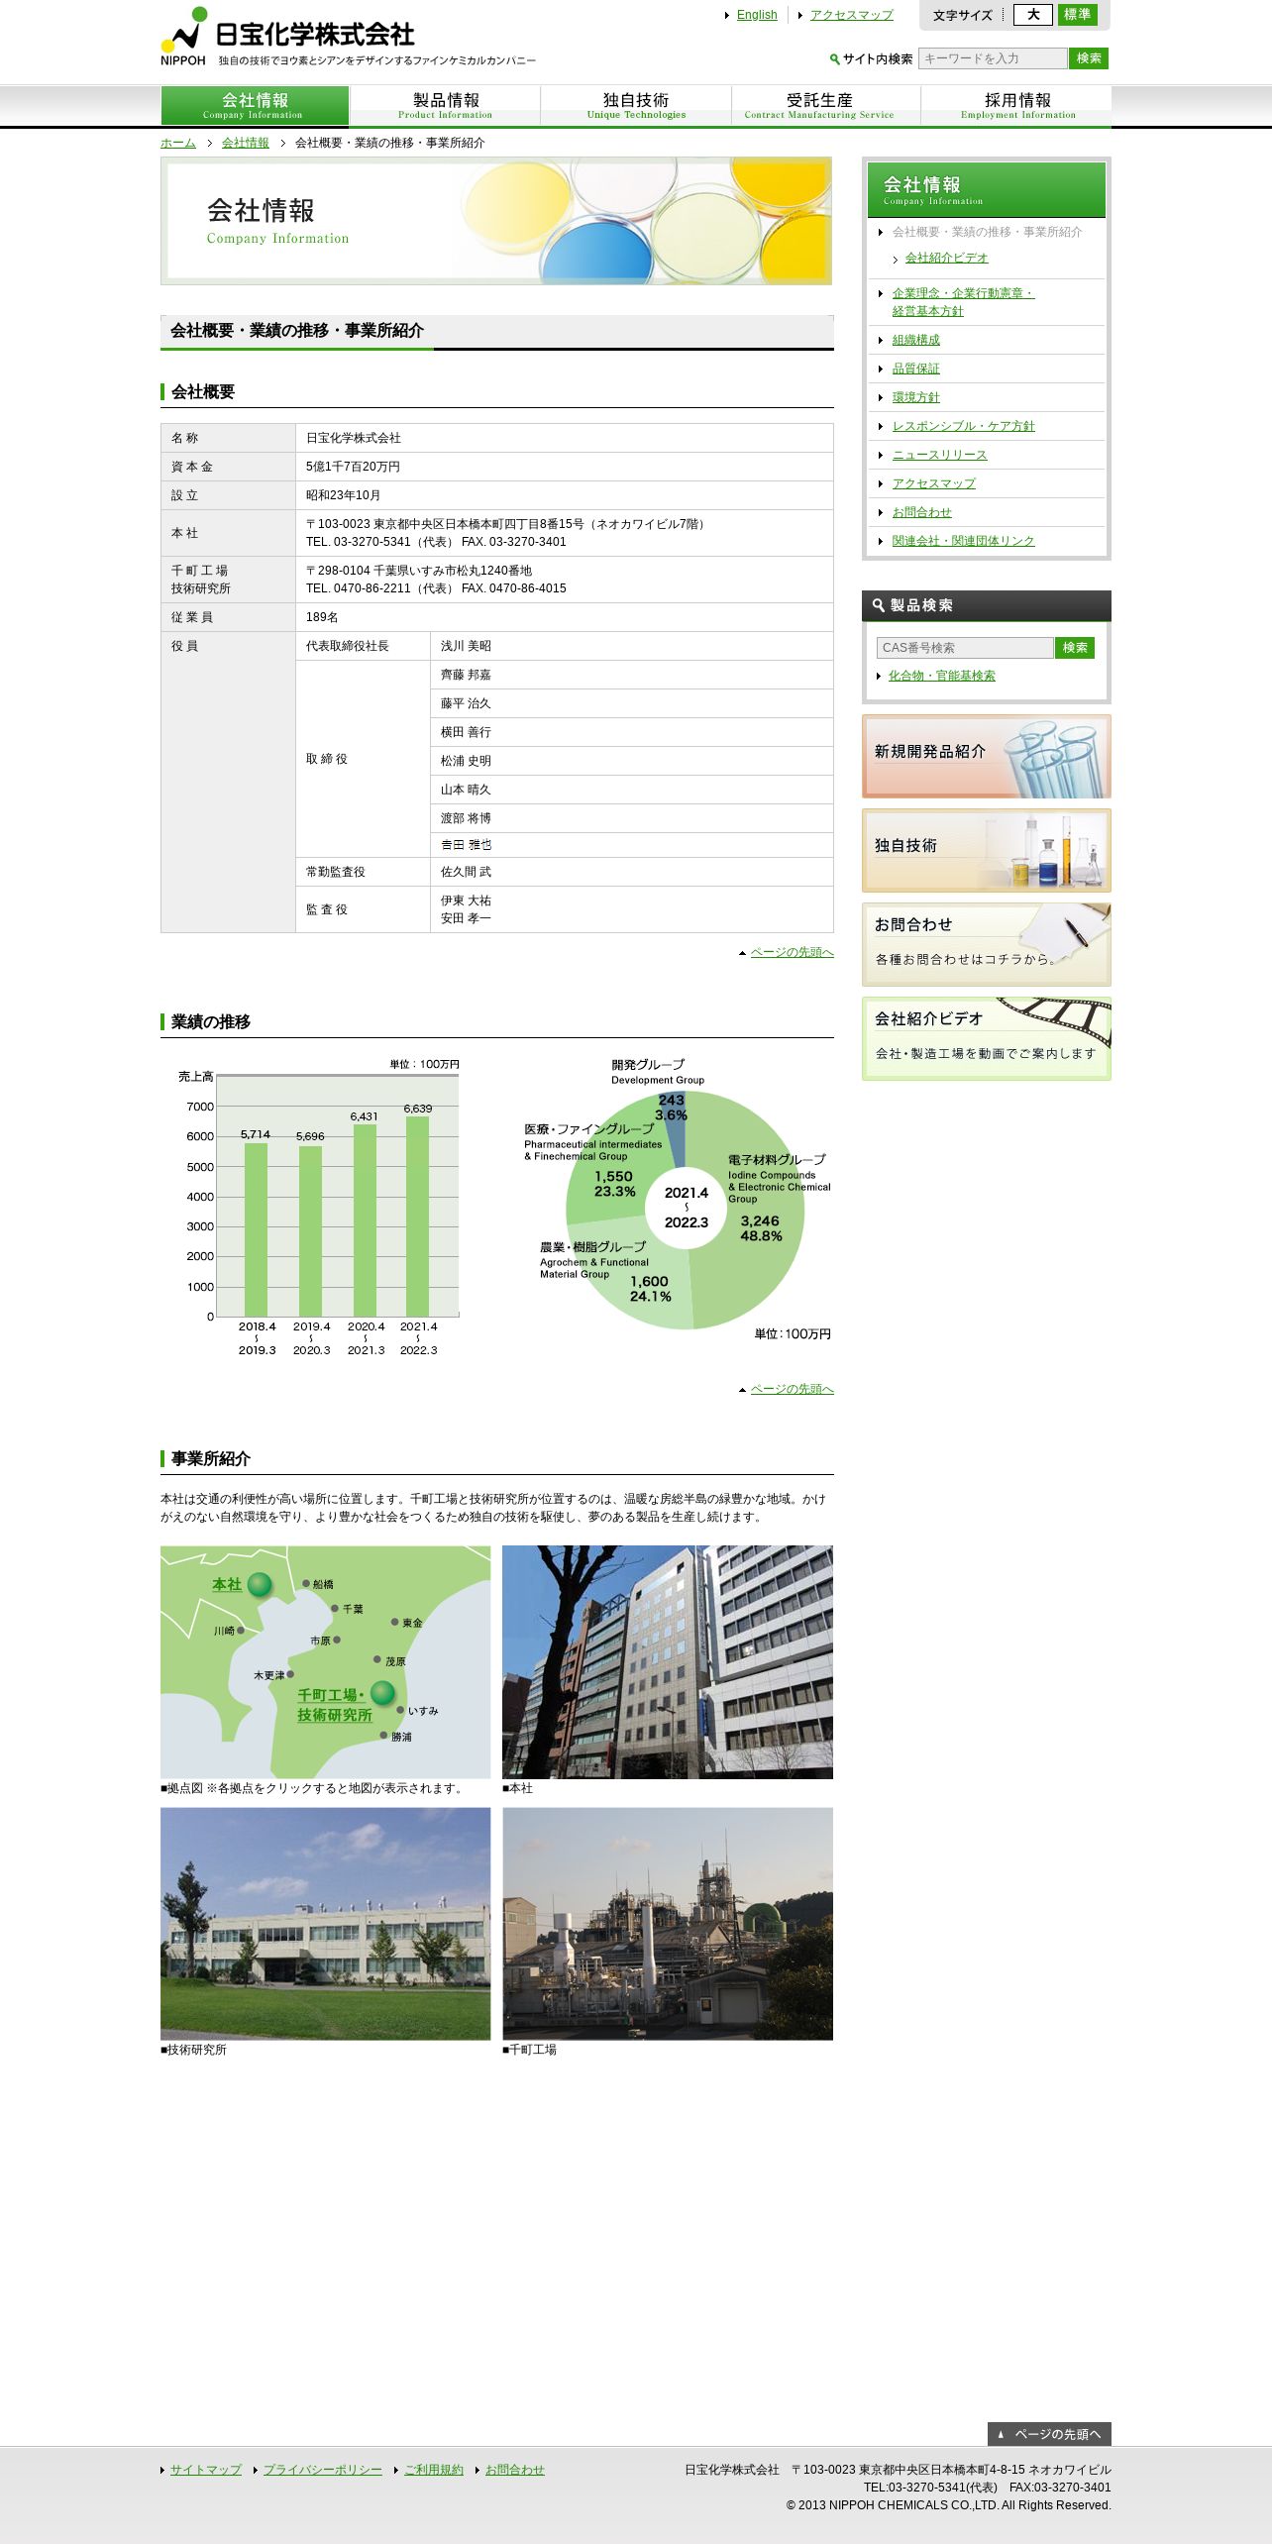Click the 千町工場 plant photo
The height and width of the screenshot is (2544, 1272).
tap(668, 1923)
